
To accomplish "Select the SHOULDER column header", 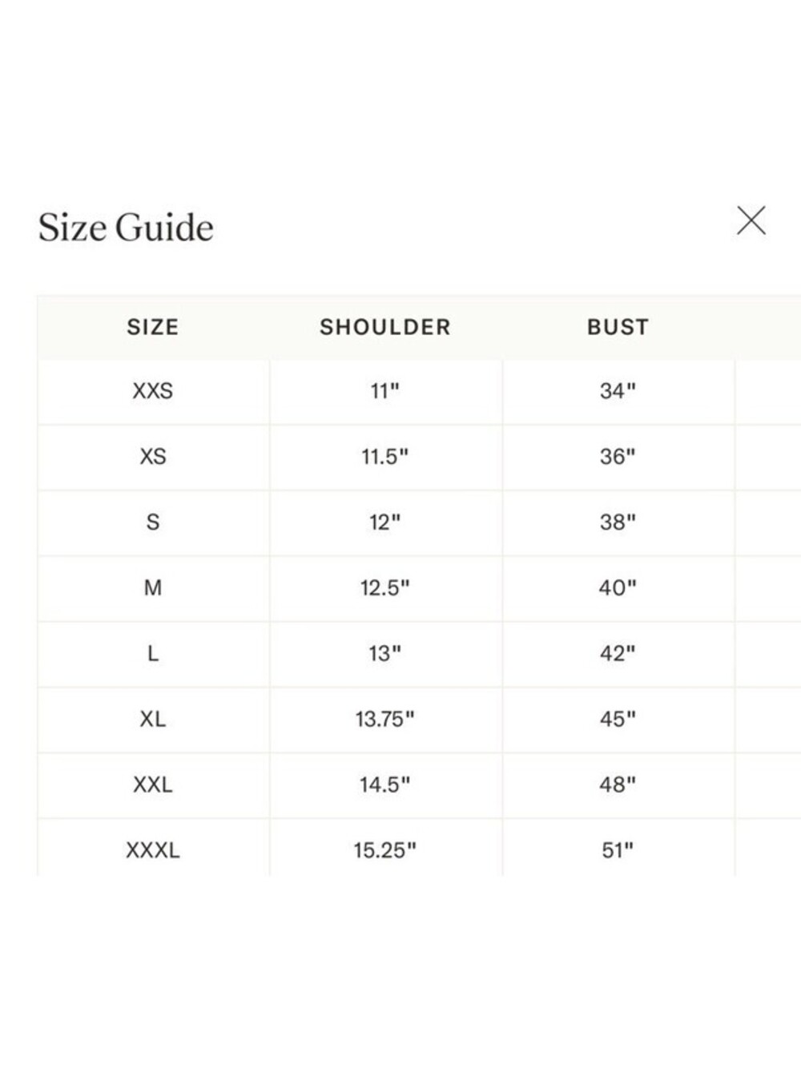I will [x=385, y=327].
